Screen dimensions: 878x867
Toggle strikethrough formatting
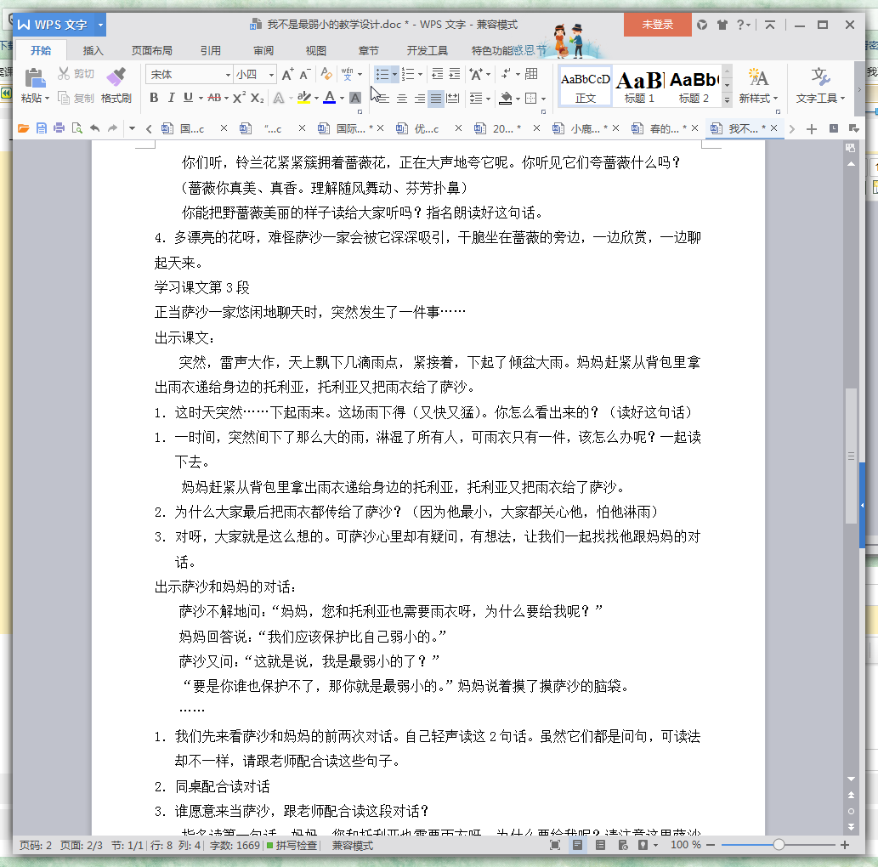click(214, 98)
